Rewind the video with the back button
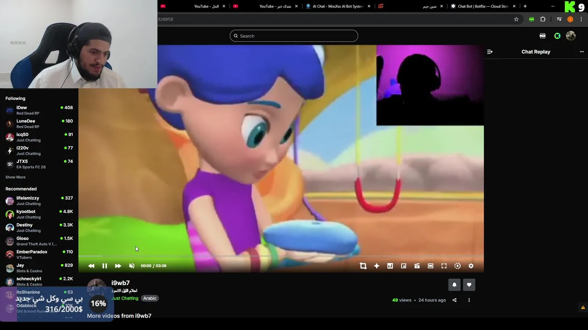 [x=91, y=266]
